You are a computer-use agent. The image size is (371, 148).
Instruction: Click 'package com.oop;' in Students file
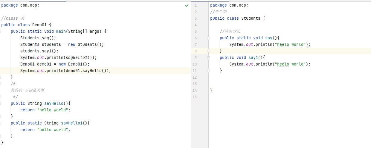(229, 5)
